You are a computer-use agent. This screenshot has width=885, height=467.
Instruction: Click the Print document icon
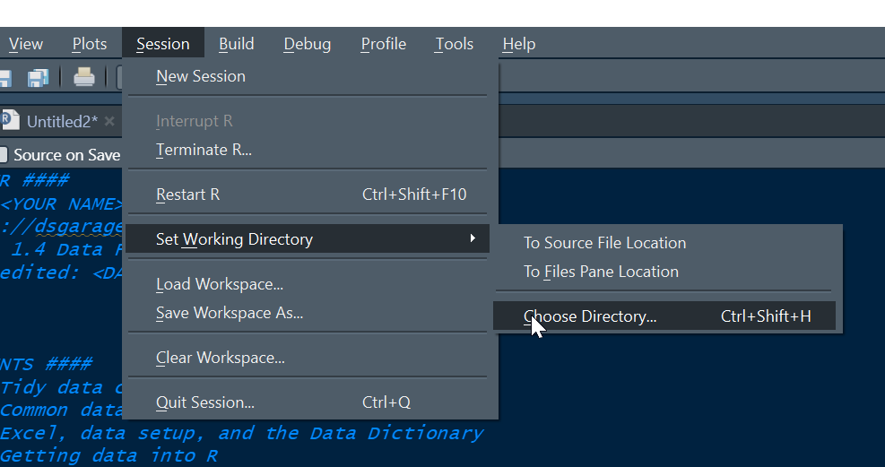pos(84,77)
